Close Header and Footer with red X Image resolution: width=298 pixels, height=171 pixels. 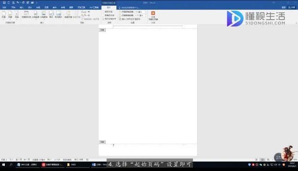(153, 14)
